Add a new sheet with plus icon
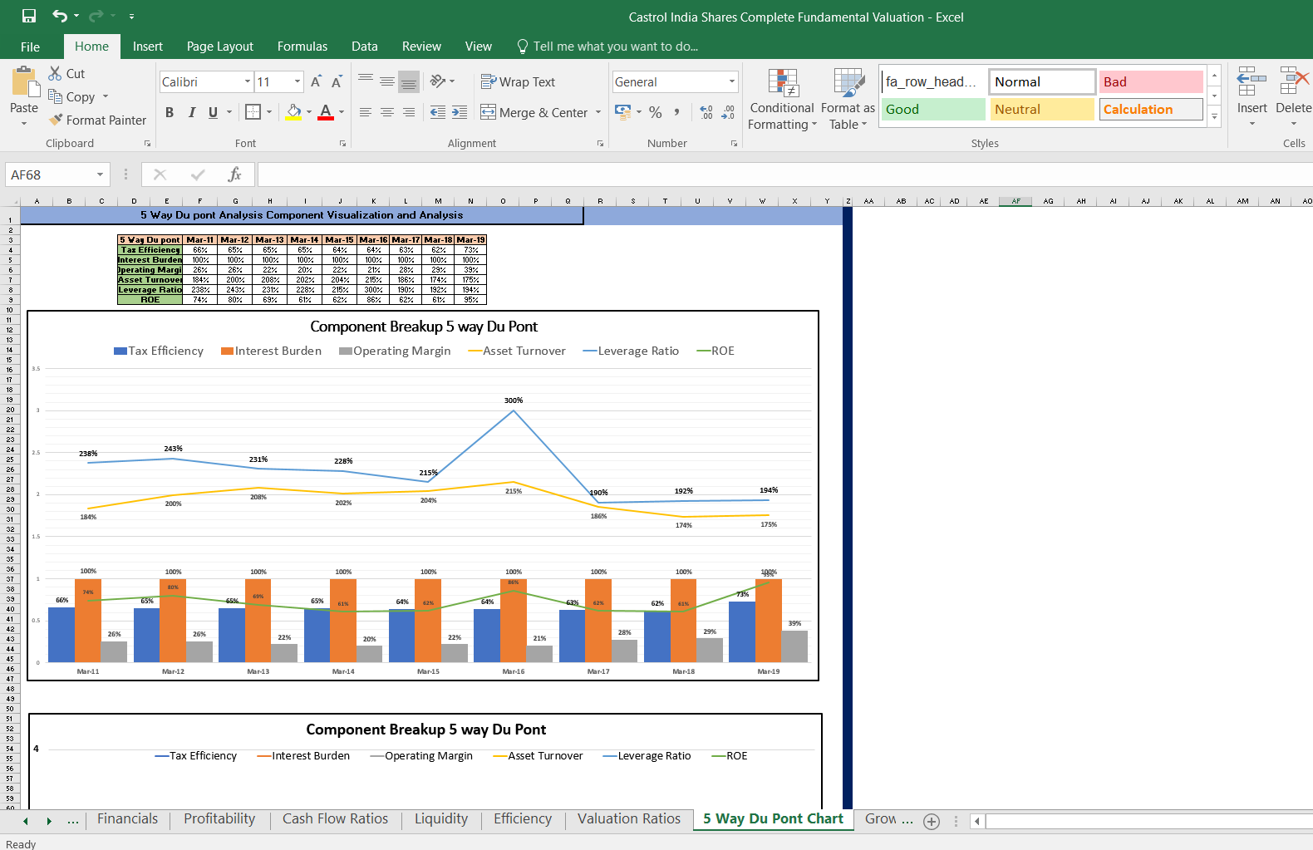The height and width of the screenshot is (850, 1313). pos(932,821)
